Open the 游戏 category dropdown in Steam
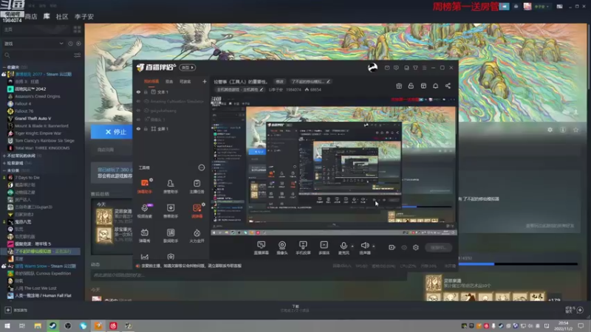 point(33,44)
